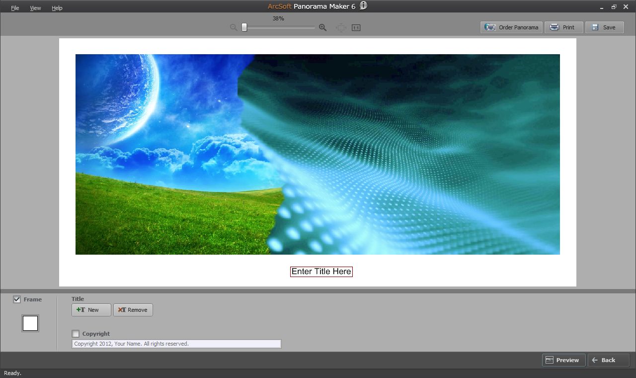
Task: Click the 38% zoom value
Action: [x=278, y=18]
